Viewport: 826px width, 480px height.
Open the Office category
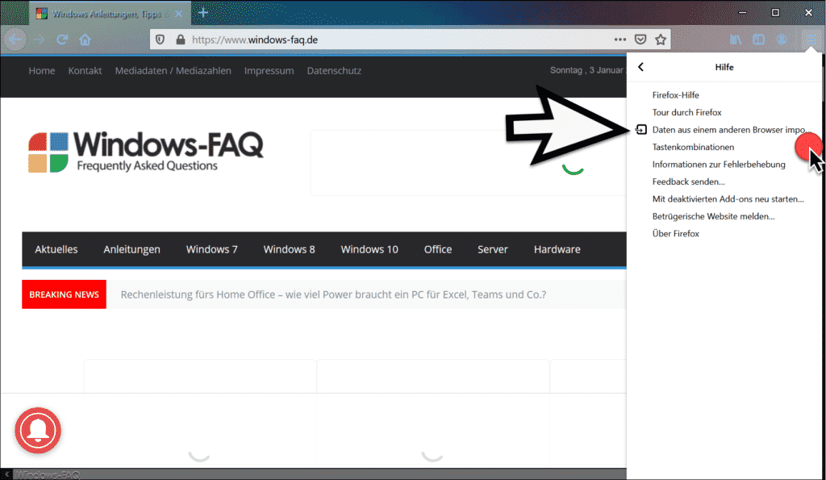tap(438, 249)
